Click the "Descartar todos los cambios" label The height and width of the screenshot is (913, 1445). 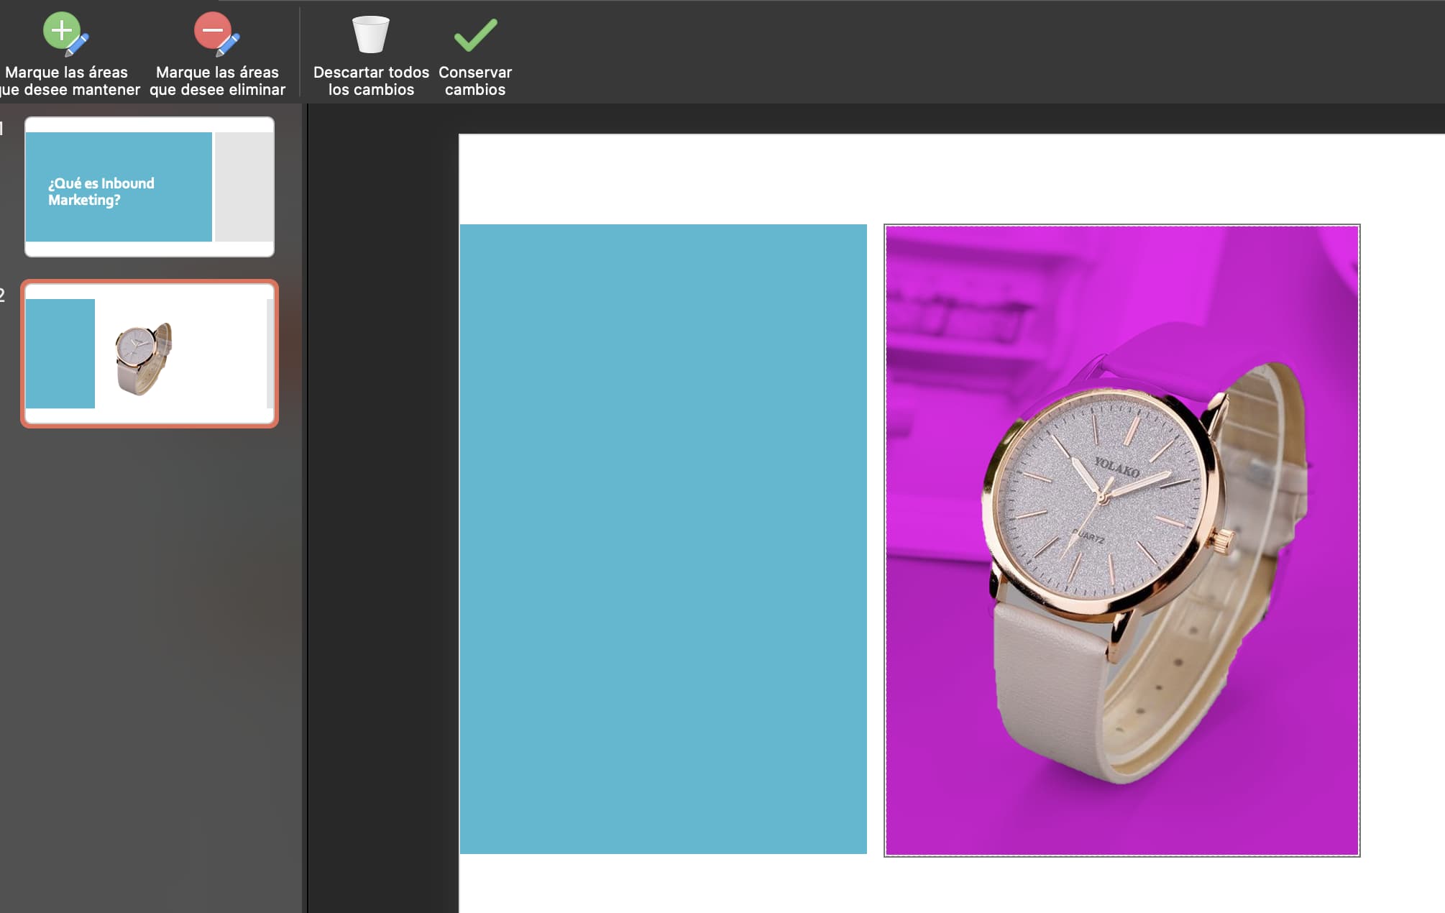pos(371,79)
